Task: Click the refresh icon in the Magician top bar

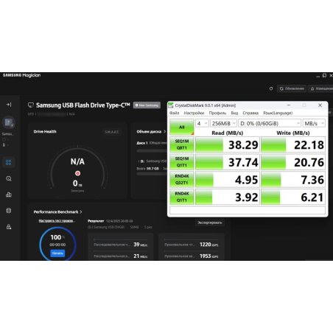Action: pyautogui.click(x=271, y=88)
